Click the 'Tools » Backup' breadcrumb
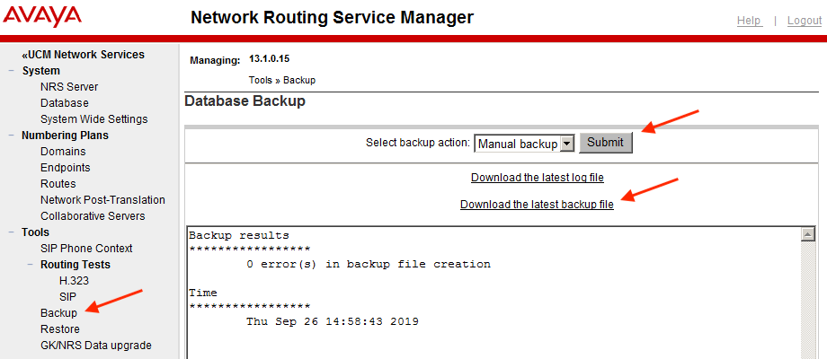This screenshot has width=827, height=359. (x=282, y=81)
